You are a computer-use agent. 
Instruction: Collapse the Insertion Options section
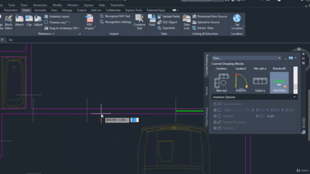click(294, 97)
